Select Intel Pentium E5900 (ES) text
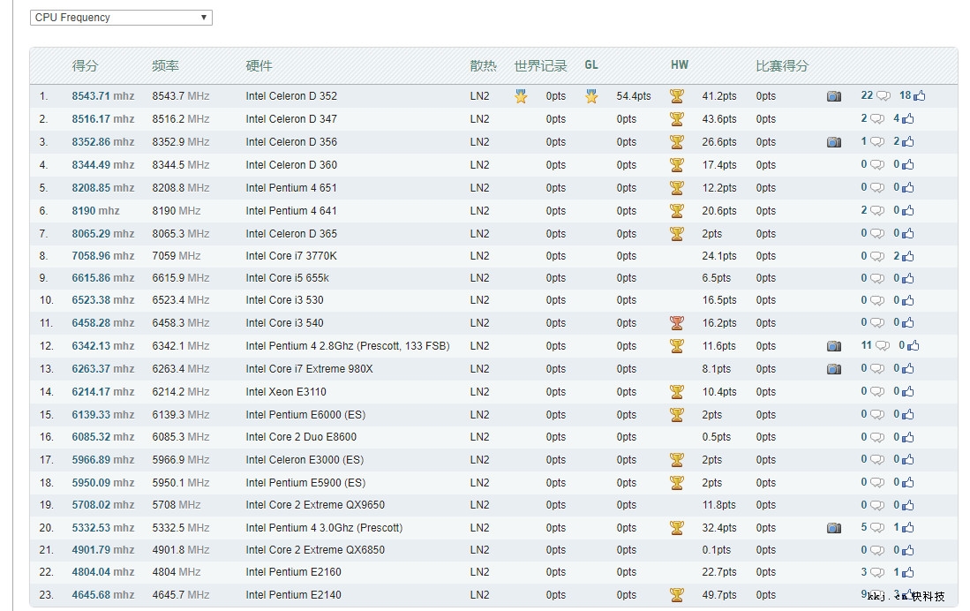The height and width of the screenshot is (611, 970). [x=305, y=482]
